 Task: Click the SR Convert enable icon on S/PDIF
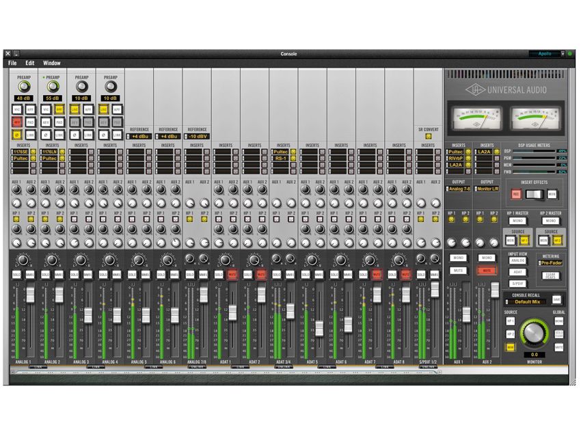429,137
